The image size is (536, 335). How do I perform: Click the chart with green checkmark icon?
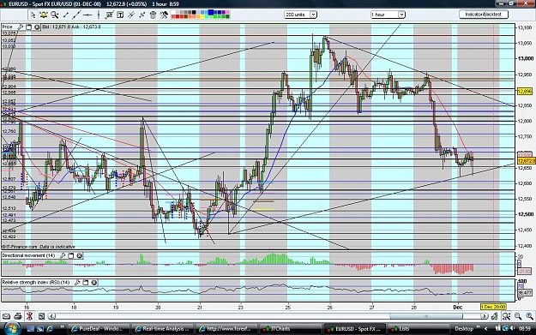click(110, 15)
